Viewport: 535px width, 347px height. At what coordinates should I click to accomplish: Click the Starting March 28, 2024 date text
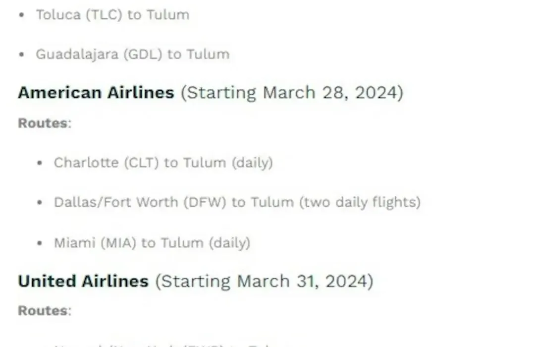click(292, 93)
